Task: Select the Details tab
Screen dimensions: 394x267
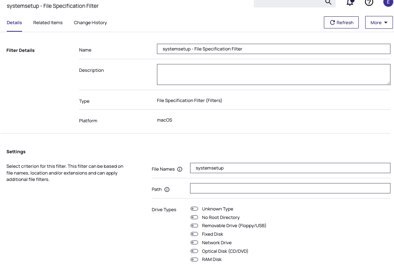Action: (x=14, y=23)
